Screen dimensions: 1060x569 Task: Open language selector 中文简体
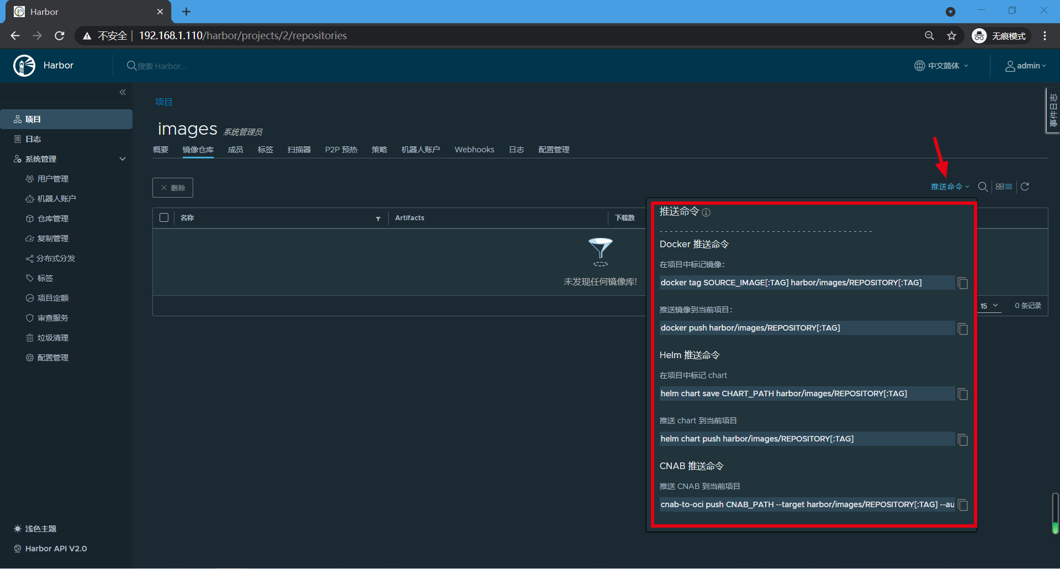[x=941, y=66]
